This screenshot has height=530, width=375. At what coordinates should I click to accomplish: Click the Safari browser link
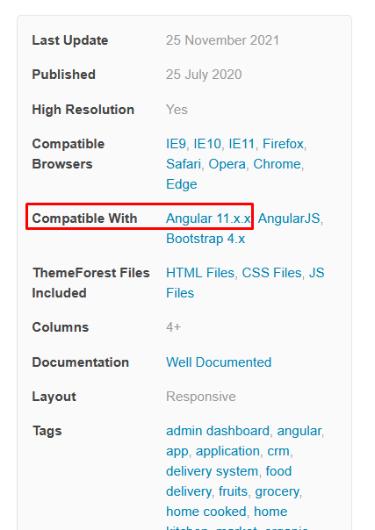(x=184, y=164)
